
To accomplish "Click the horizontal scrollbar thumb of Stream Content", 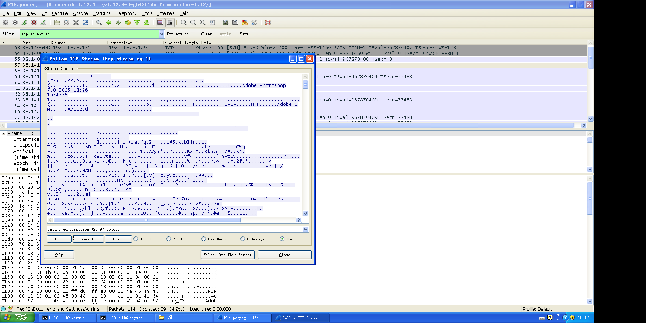I will 147,220.
